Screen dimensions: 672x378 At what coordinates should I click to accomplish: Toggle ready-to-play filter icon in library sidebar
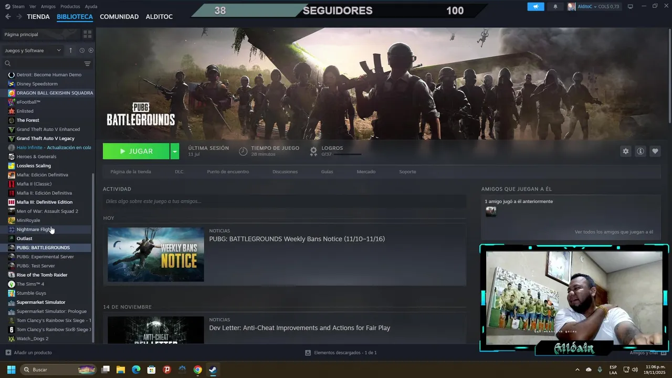[x=91, y=50]
